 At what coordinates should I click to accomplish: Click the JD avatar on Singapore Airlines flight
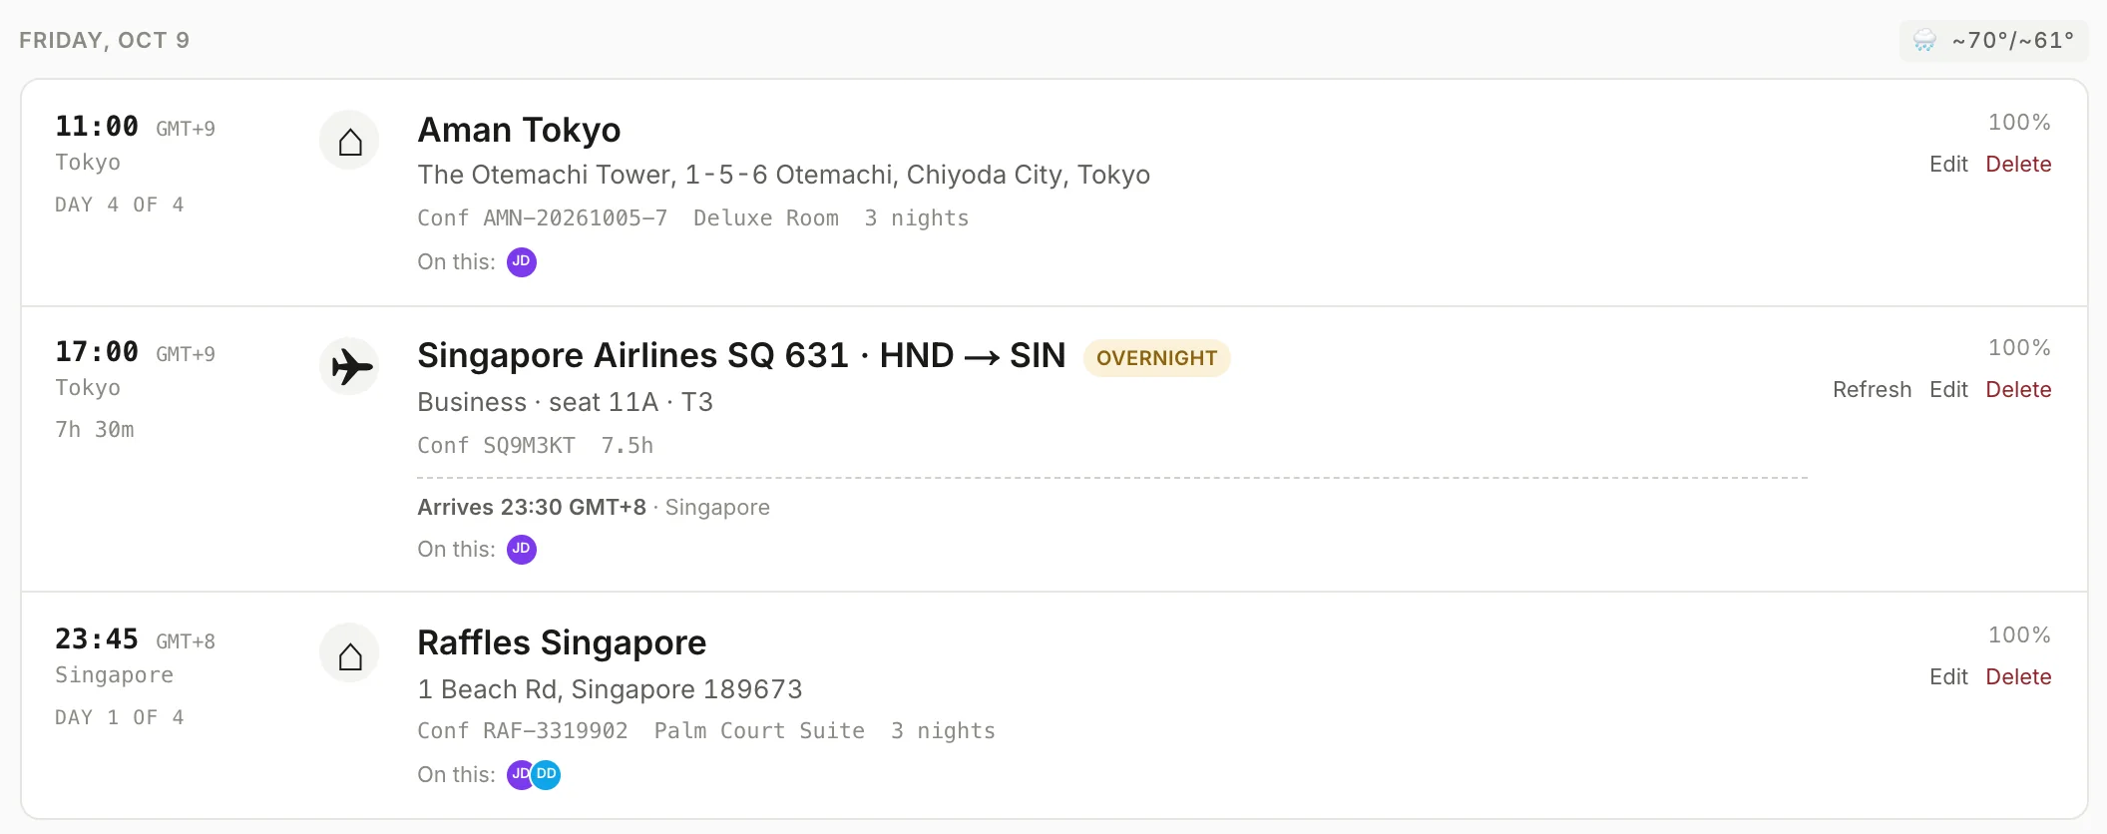[522, 550]
